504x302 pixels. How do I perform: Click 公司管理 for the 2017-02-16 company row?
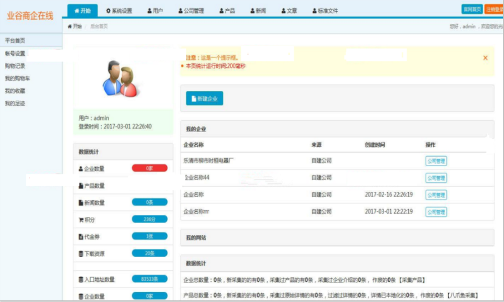(x=436, y=195)
